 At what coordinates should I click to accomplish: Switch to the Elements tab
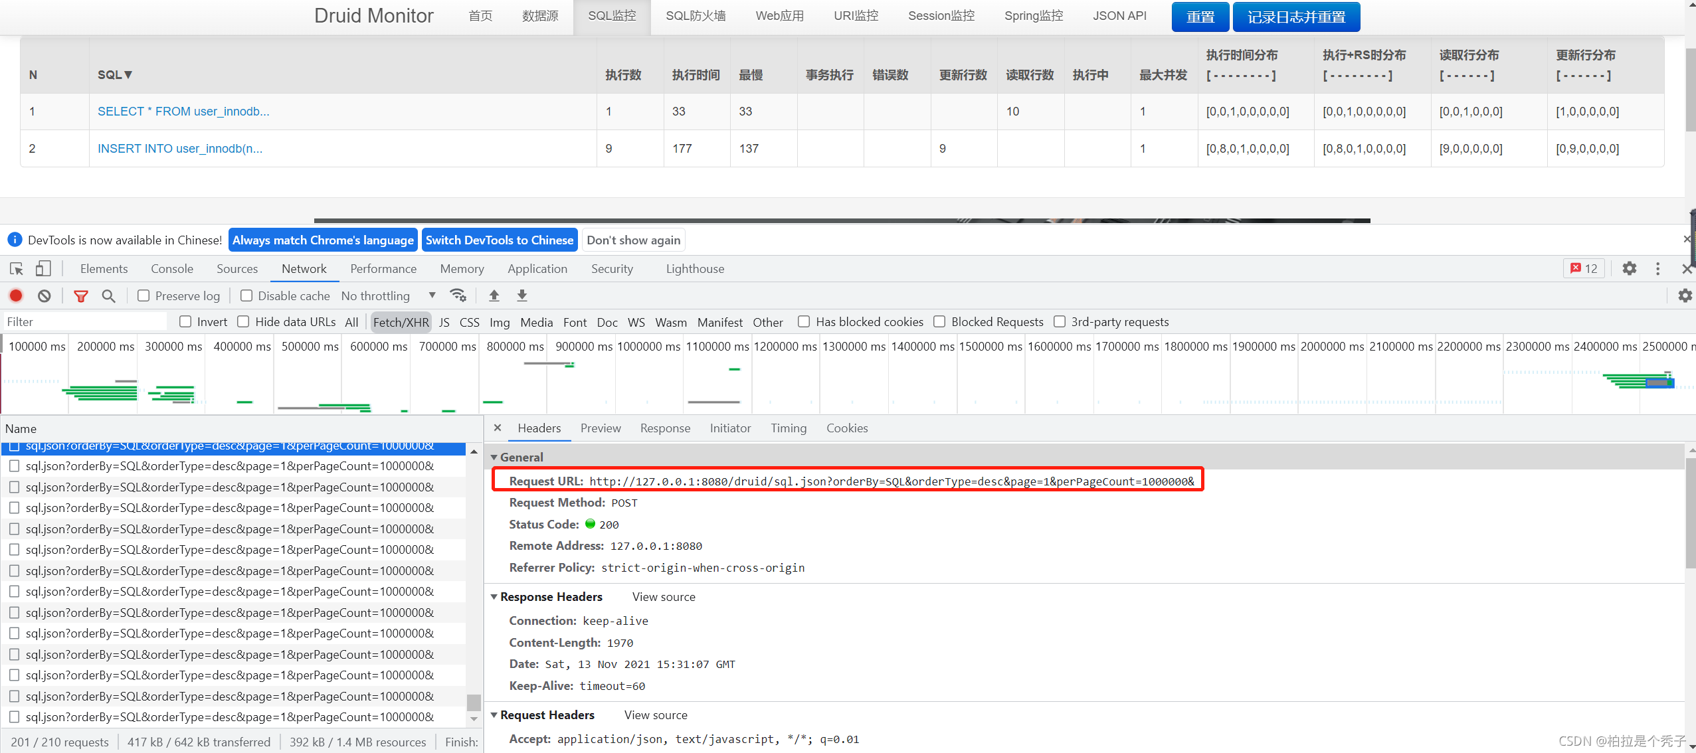coord(104,269)
